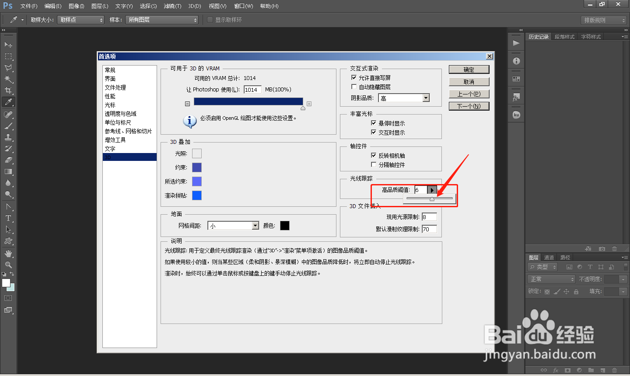Switch to the 通道 tab
This screenshot has width=630, height=376.
[x=549, y=258]
